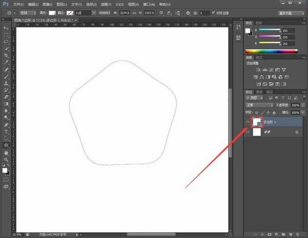Click the lock icon on background layer
This screenshot has height=238, width=308.
297,132
